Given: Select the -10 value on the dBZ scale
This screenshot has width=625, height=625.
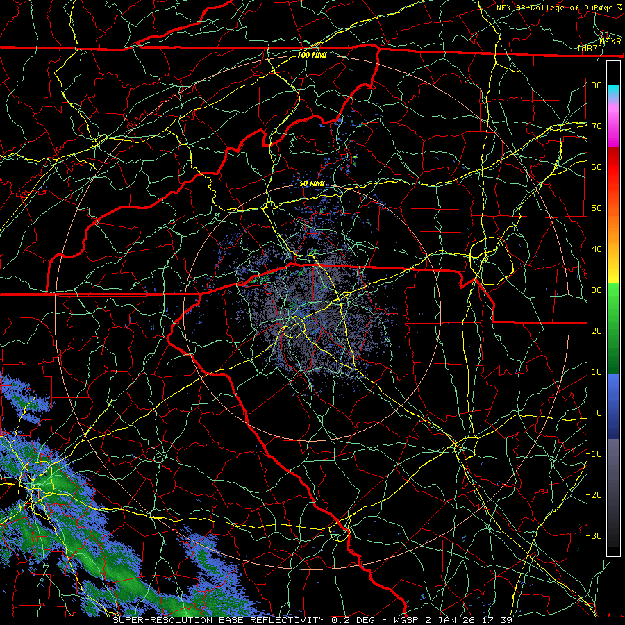Looking at the screenshot, I should coord(594,454).
